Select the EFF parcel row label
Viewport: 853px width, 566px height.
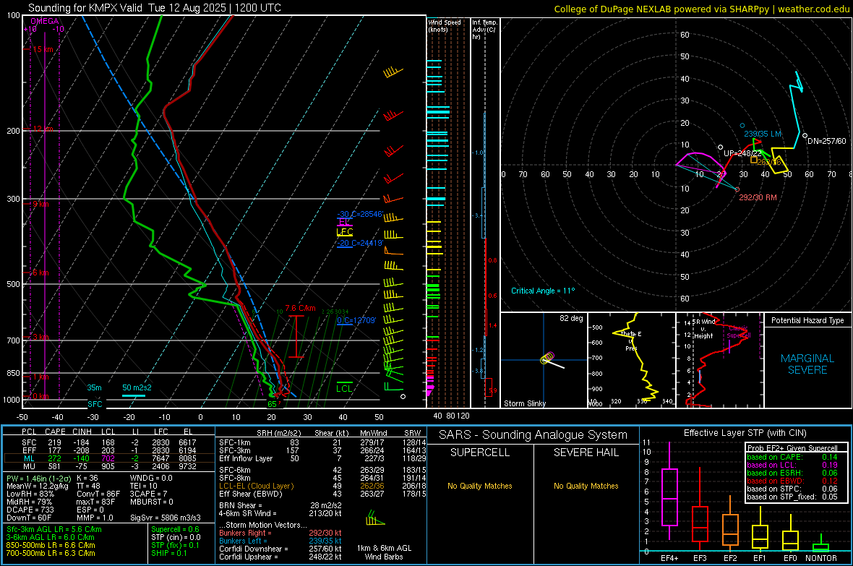tap(29, 450)
